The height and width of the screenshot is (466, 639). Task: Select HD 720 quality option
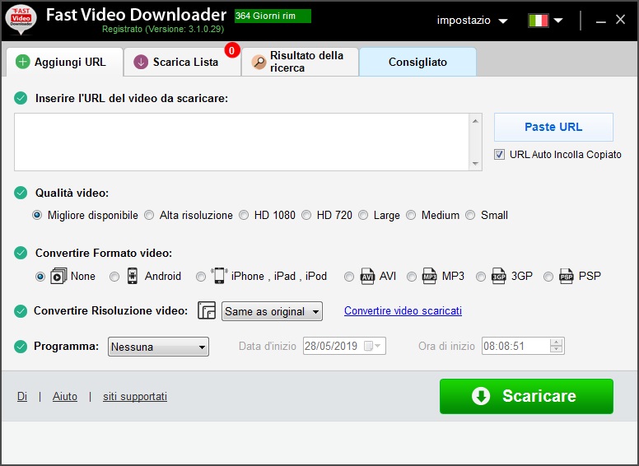tap(306, 215)
